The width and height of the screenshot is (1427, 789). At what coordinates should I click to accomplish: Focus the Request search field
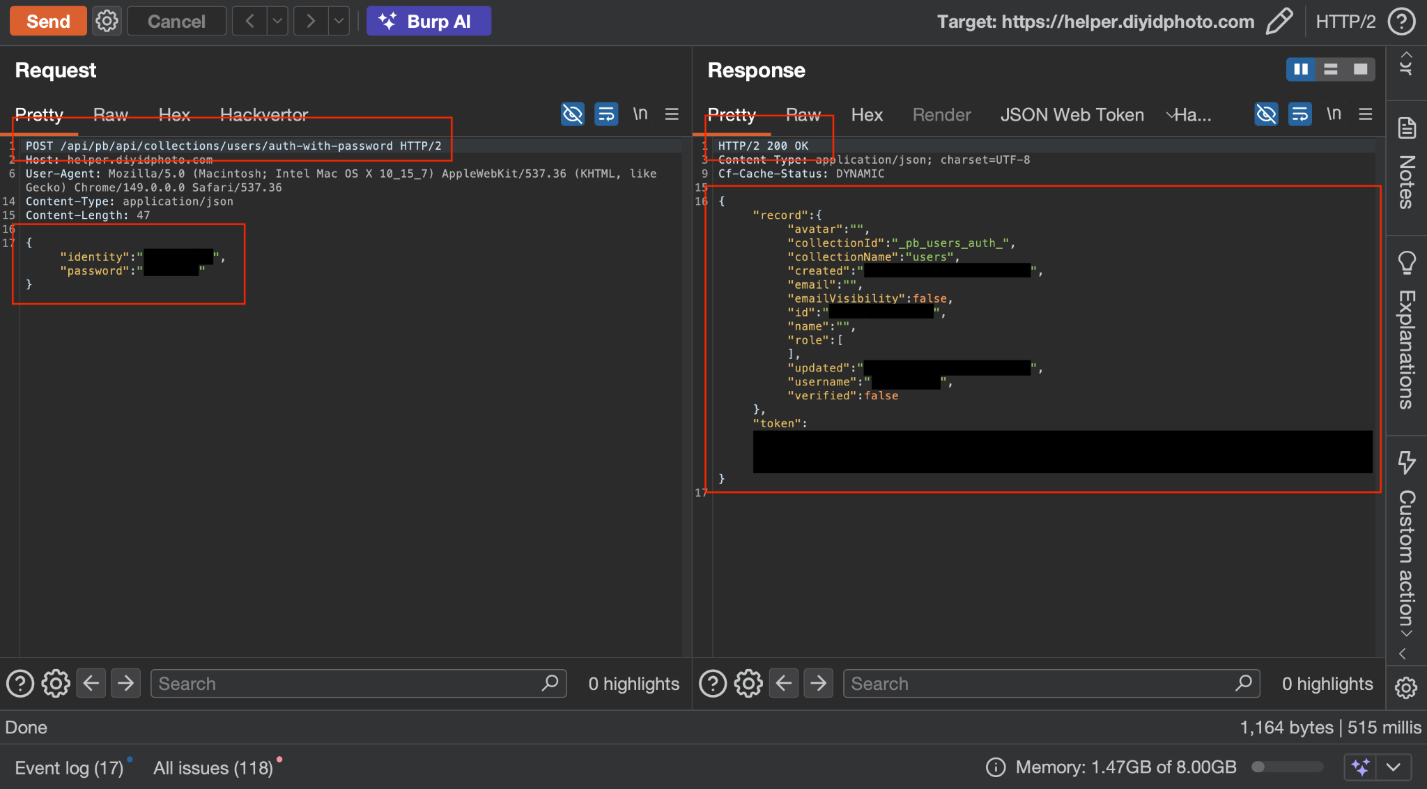pyautogui.click(x=358, y=684)
